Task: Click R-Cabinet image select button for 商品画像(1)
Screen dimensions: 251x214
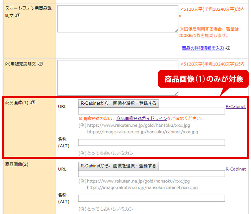Action: click(x=118, y=103)
